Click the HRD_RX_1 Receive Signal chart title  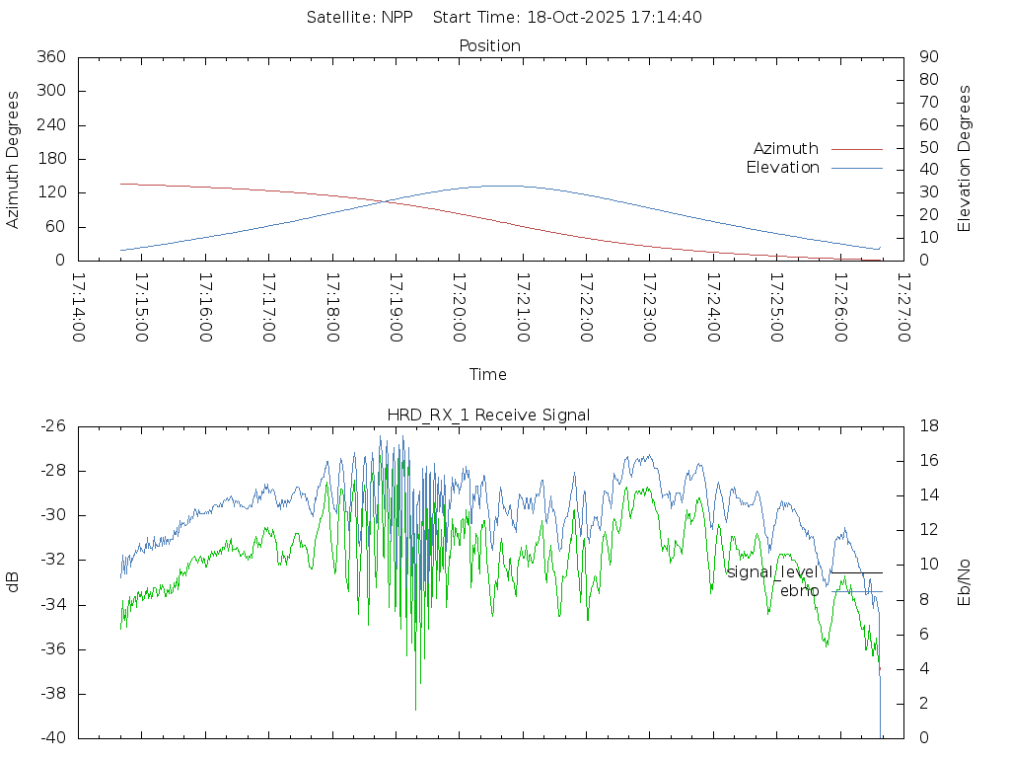(489, 415)
